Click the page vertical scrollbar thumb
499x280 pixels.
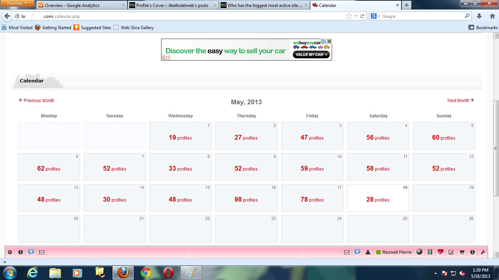[x=496, y=148]
